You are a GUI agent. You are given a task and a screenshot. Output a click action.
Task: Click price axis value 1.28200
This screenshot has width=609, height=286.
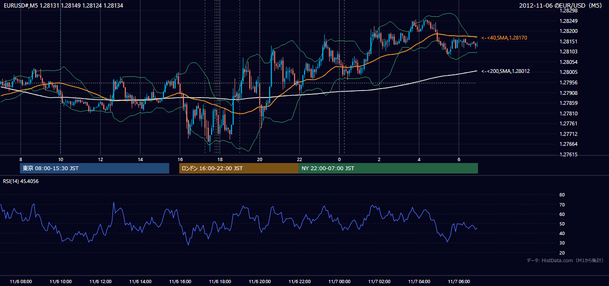tap(568, 31)
